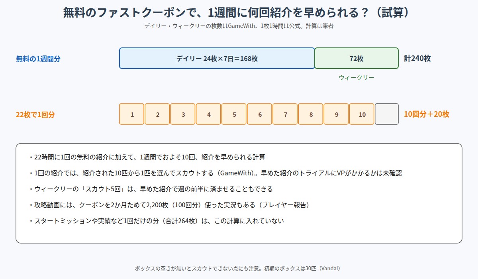The height and width of the screenshot is (279, 478).
Task: Select the orange box numbered 6
Action: [260, 114]
